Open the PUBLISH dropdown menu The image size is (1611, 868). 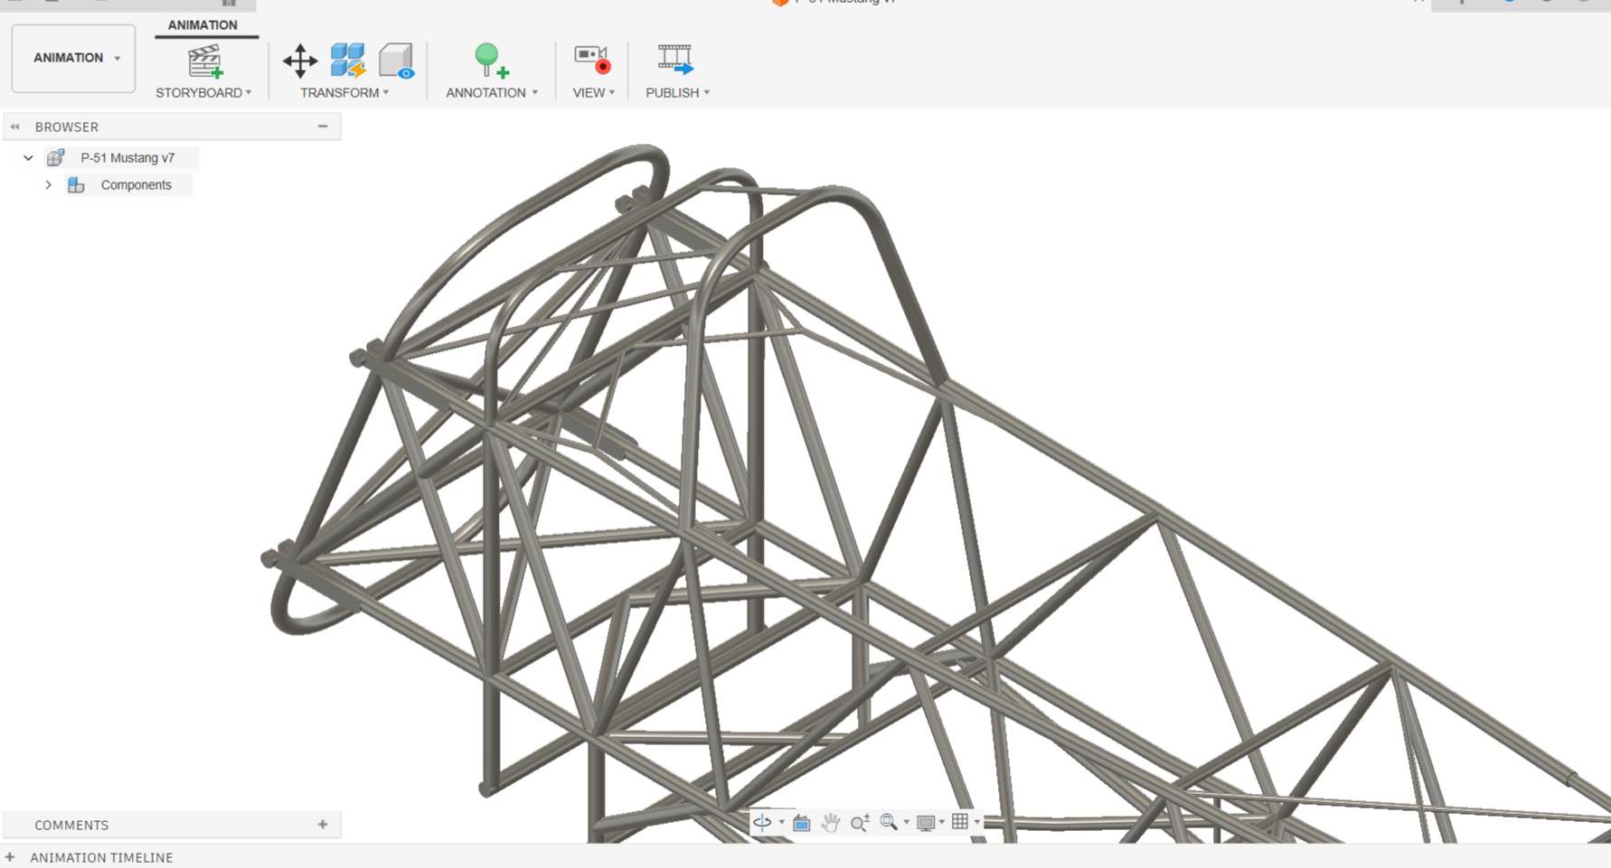pos(678,93)
